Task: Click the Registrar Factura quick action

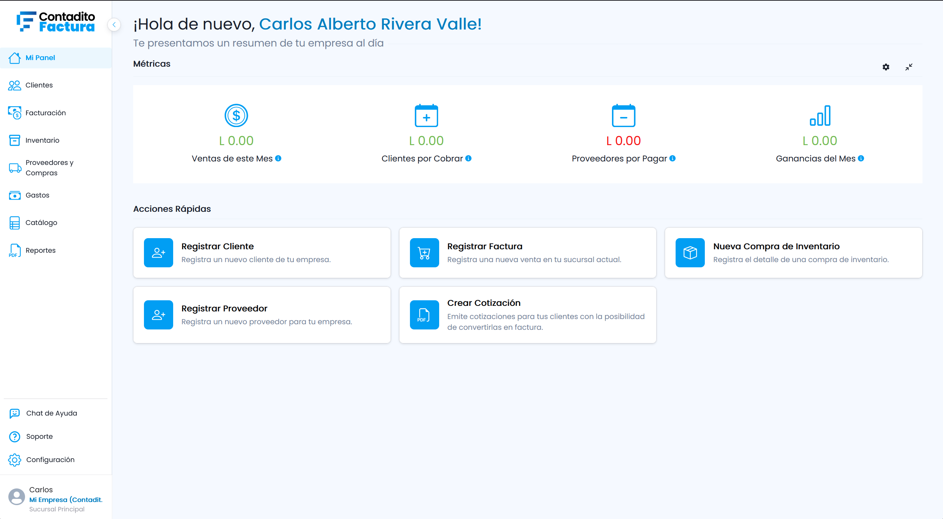Action: pos(527,253)
